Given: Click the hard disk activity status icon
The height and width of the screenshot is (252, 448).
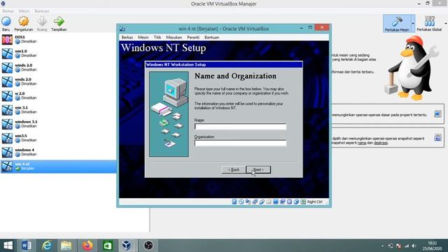Looking at the screenshot, I should (x=234, y=202).
